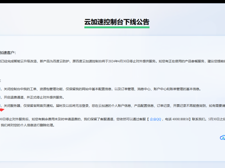Click the text 关闭控制台中我的工单、资源包管理功能
The image size is (225, 168).
click(x=33, y=89)
